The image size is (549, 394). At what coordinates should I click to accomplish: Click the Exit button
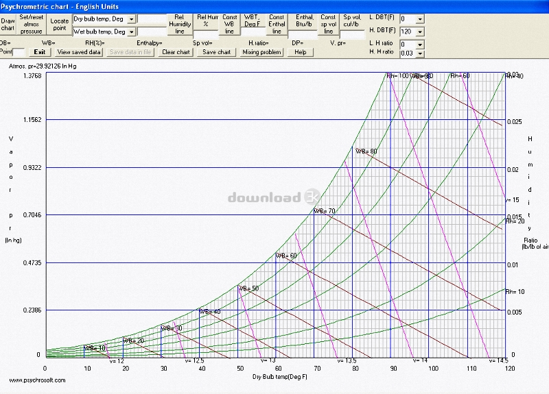point(40,52)
